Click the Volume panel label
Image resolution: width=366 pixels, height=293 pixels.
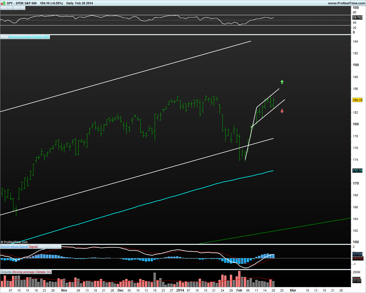[x=6, y=272]
